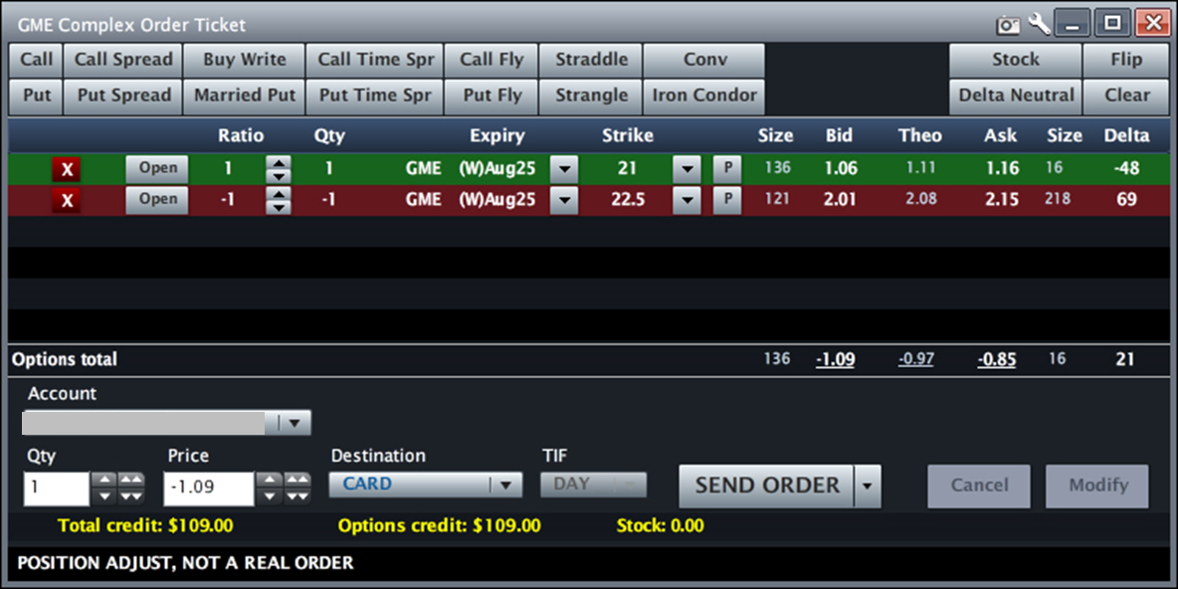
Task: Click the Price input field showing -1.09
Action: point(209,489)
